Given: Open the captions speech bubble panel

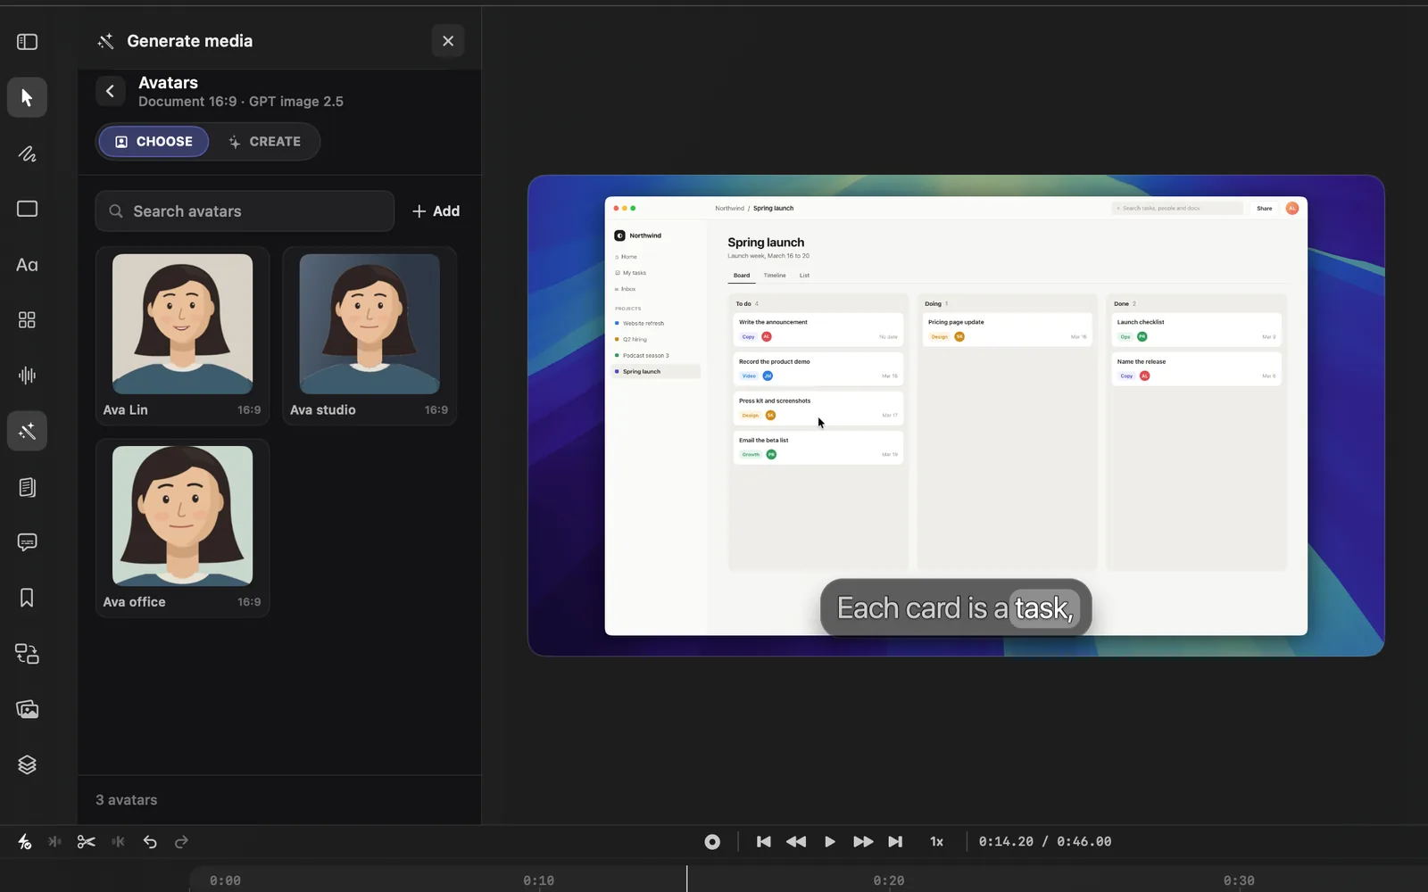Looking at the screenshot, I should tap(27, 542).
